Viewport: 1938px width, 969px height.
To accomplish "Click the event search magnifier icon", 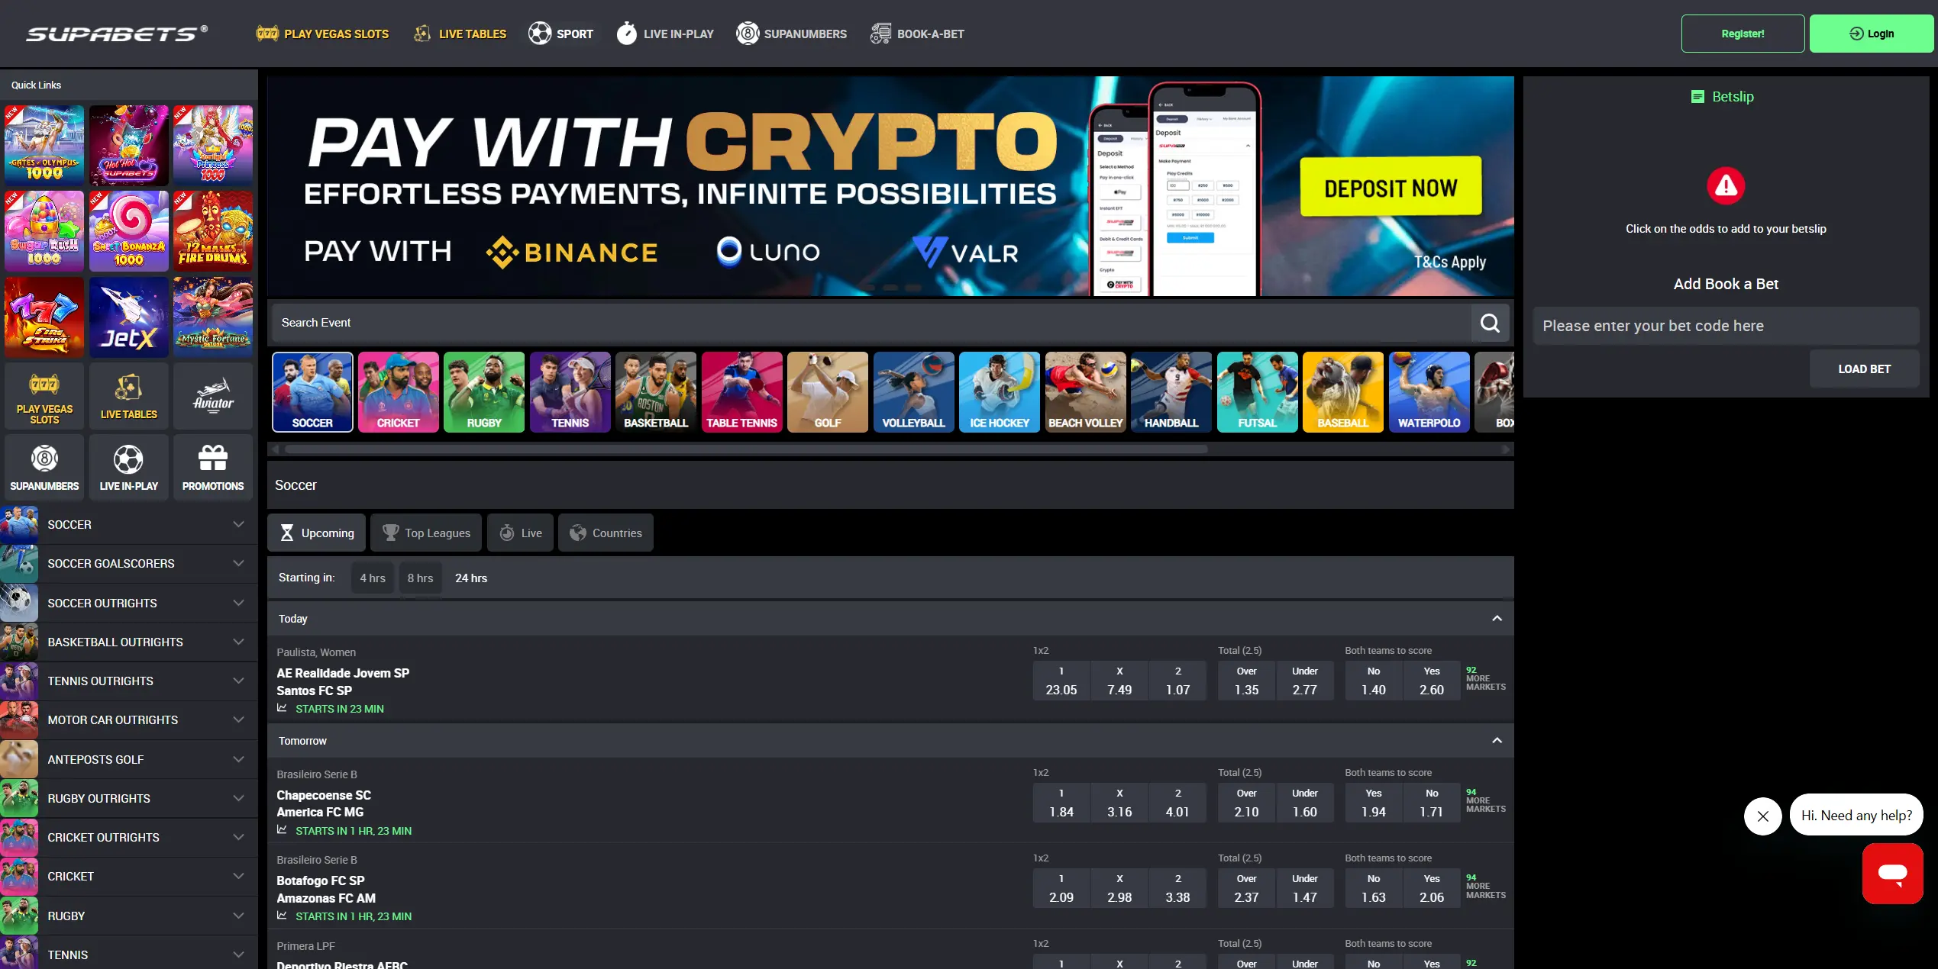I will [1490, 323].
